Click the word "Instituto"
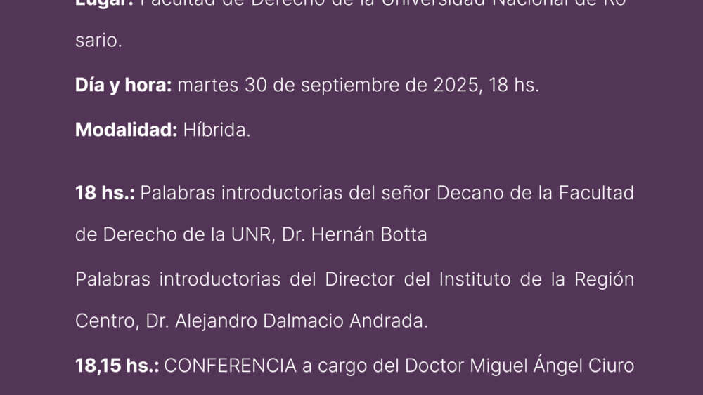Viewport: 703px width, 395px height. (x=475, y=279)
